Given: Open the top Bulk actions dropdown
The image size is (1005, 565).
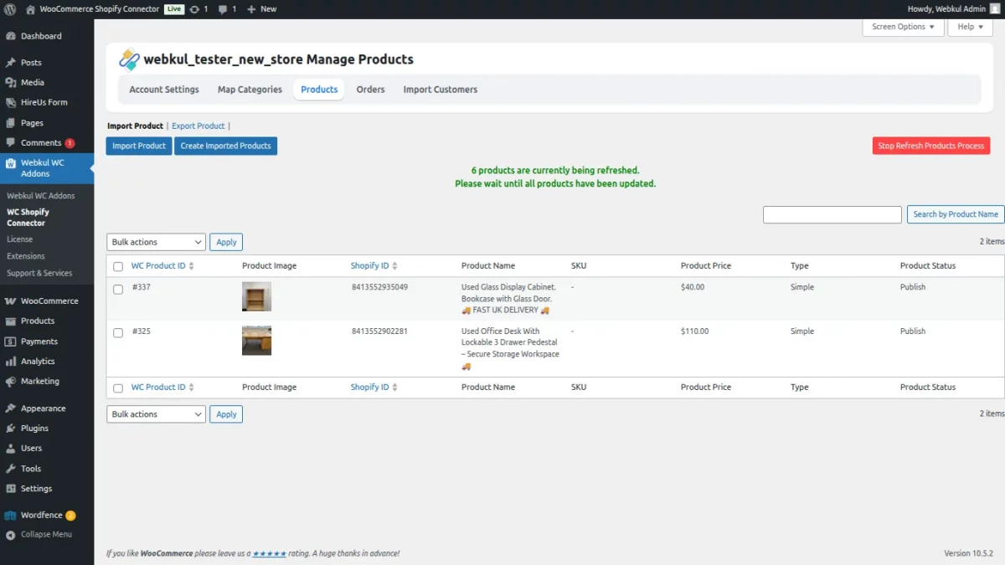Looking at the screenshot, I should 155,242.
